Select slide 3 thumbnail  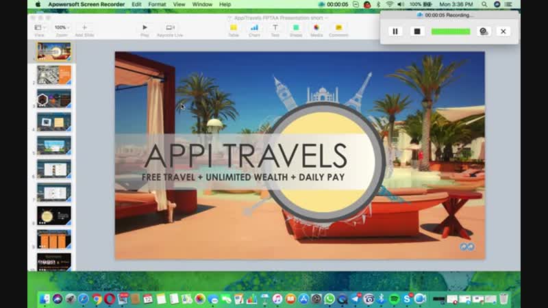point(54,98)
